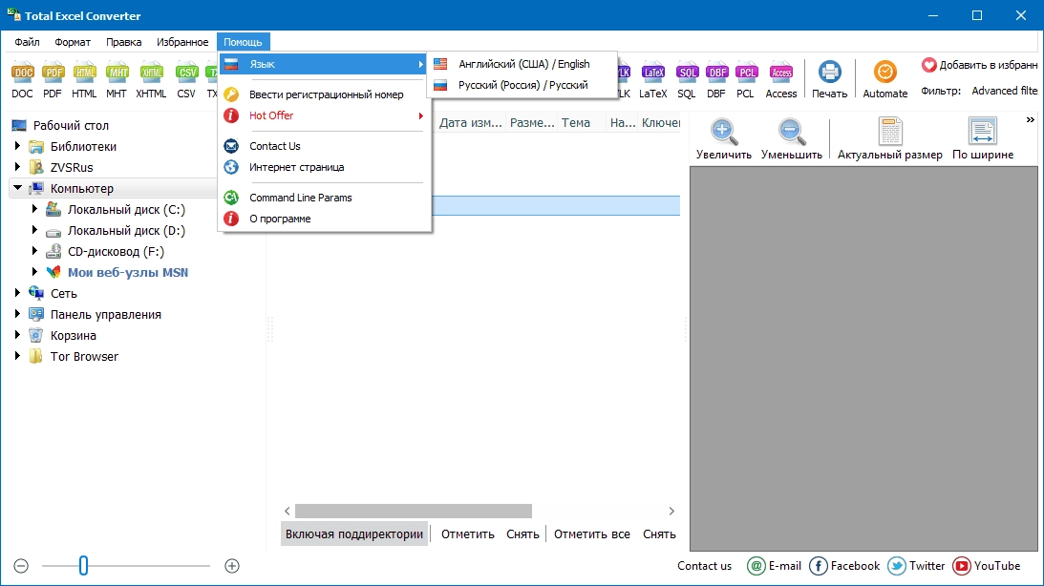Expand CD-дисковод (F:) node
Viewport: 1044px width, 586px height.
pos(34,251)
